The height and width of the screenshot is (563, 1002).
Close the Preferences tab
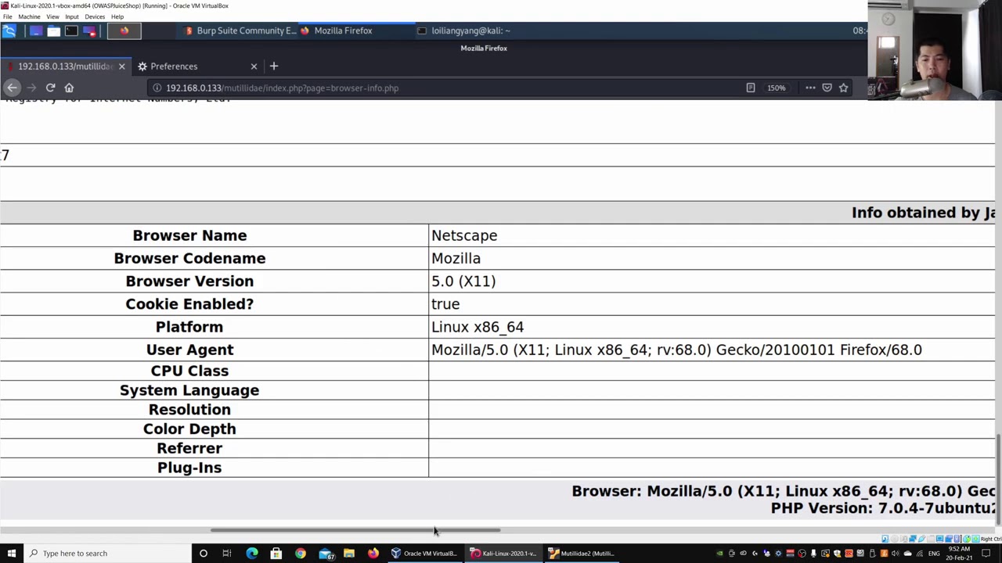click(x=254, y=66)
